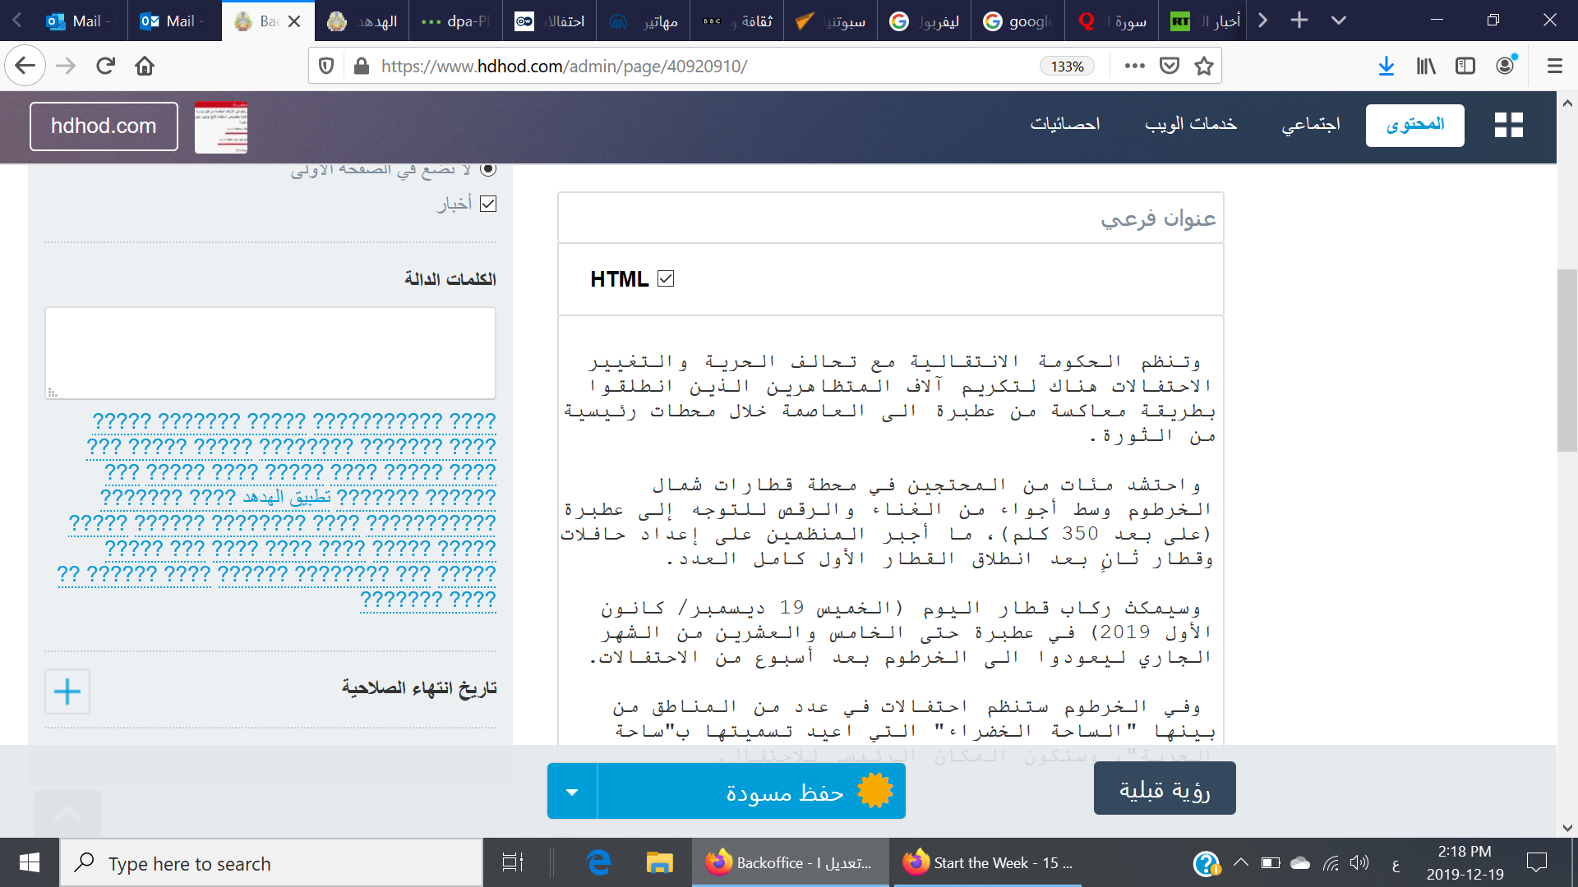Open the dashboard grid icon

click(x=1508, y=125)
